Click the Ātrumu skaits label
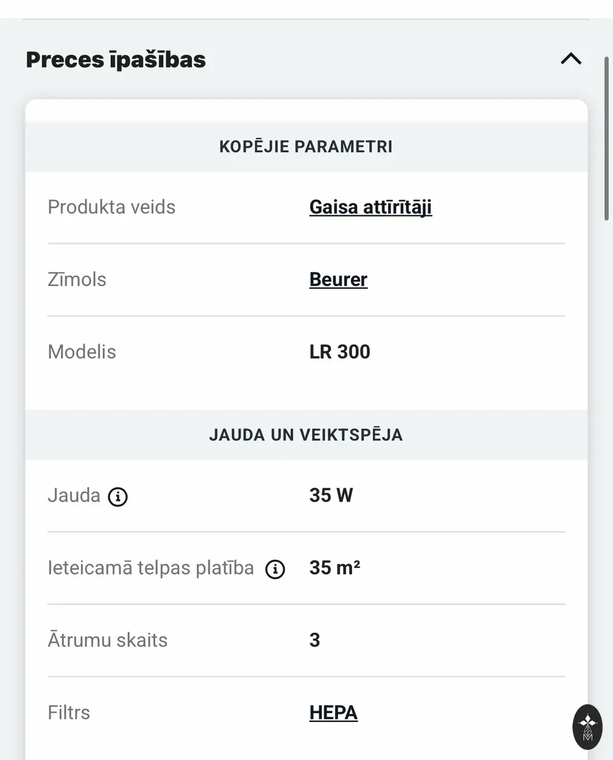The height and width of the screenshot is (760, 613). [108, 640]
